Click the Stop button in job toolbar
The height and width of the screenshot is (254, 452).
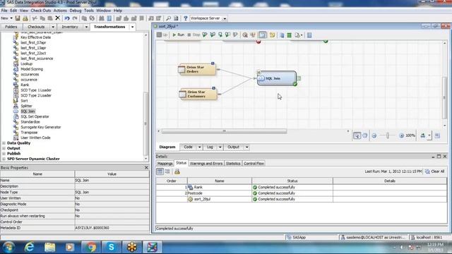194,35
